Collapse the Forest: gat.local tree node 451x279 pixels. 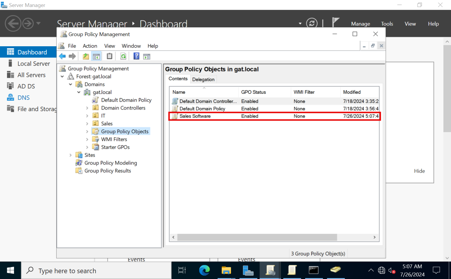click(x=62, y=76)
